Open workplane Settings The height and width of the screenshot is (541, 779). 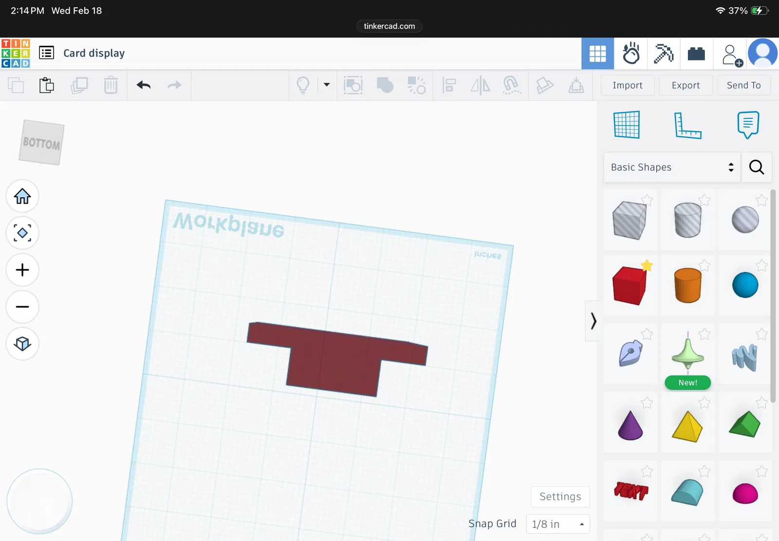coord(560,497)
